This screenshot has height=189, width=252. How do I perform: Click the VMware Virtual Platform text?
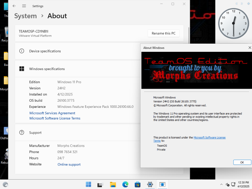(35, 36)
